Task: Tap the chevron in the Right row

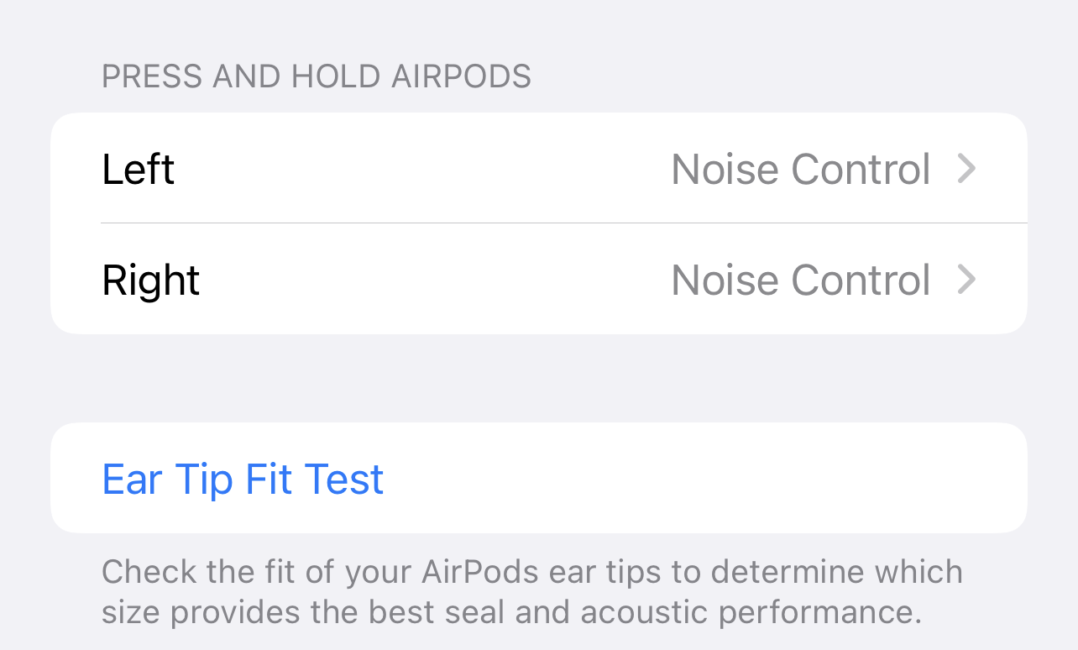Action: point(966,280)
